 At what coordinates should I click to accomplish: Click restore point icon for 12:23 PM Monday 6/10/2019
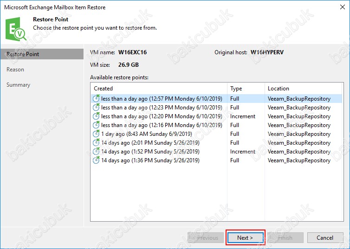click(x=96, y=107)
